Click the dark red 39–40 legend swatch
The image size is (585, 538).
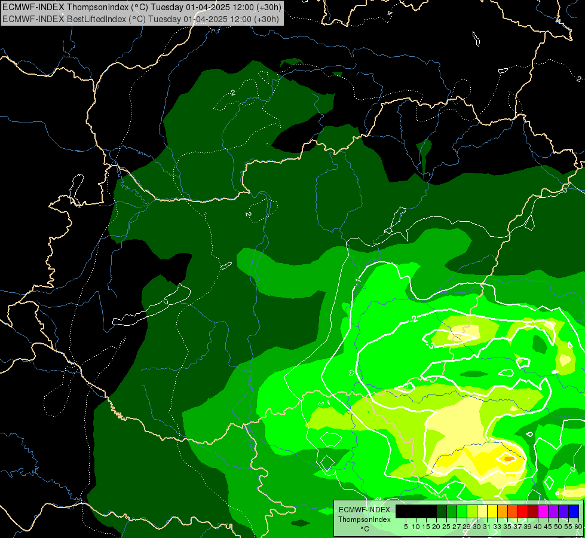(x=533, y=511)
